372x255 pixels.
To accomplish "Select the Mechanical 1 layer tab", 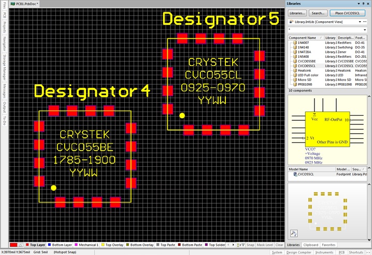I will (87, 245).
